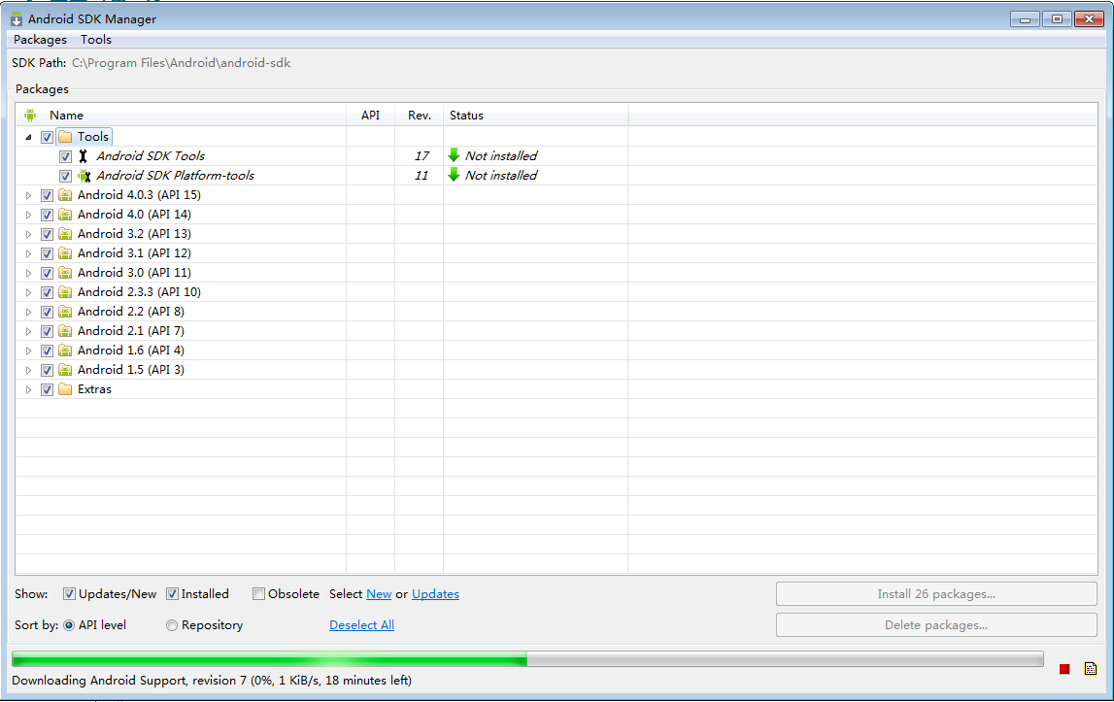Click the green download progress bar
1114x702 pixels.
527,659
